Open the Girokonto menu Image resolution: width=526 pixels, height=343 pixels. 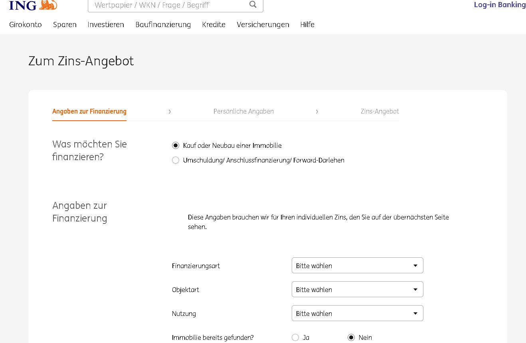coord(26,24)
